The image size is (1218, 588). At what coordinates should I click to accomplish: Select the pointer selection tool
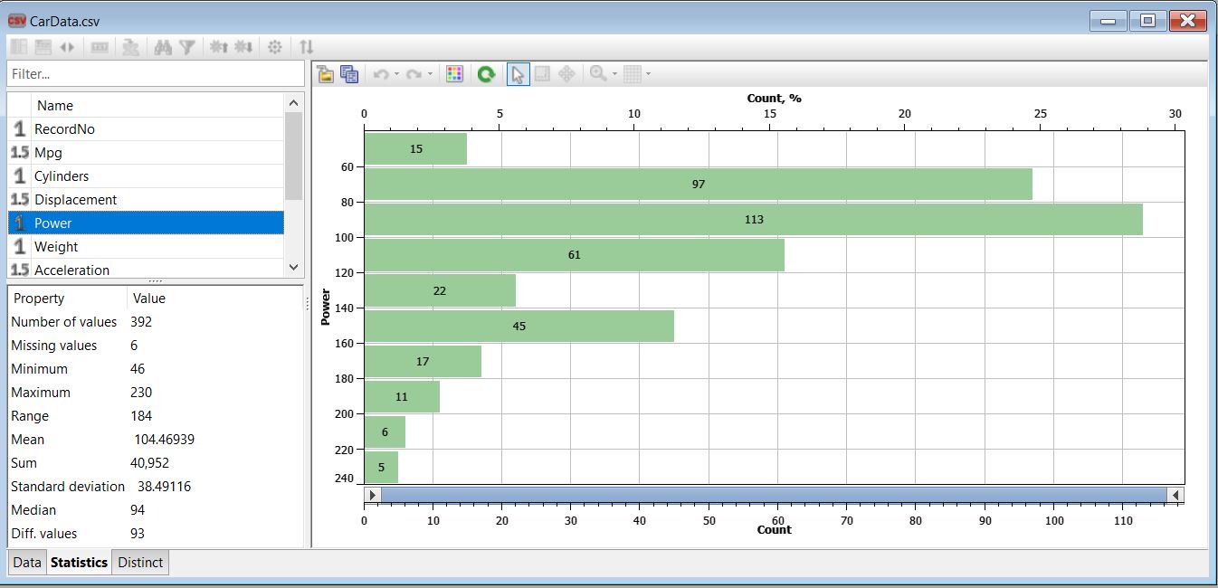pos(516,74)
